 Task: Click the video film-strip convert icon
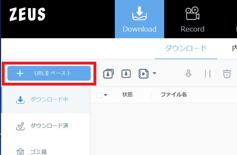click(x=144, y=74)
